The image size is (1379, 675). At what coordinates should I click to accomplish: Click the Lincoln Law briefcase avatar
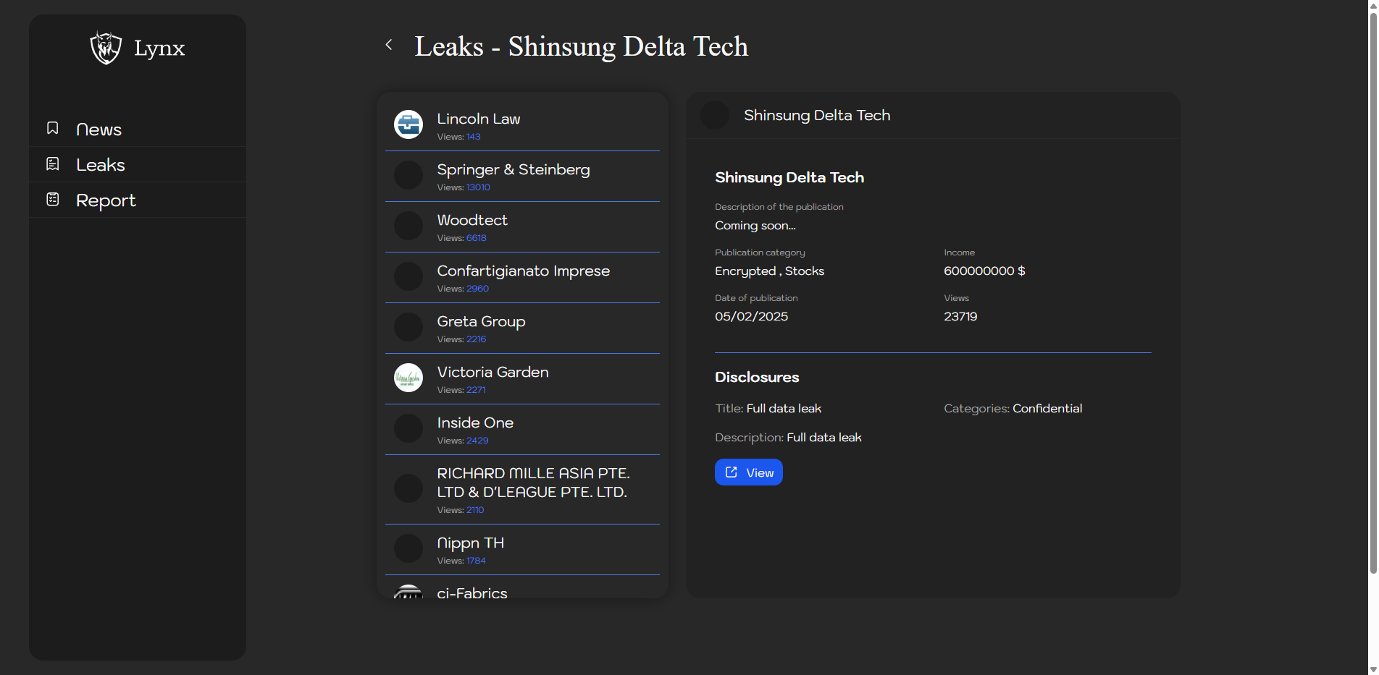pyautogui.click(x=408, y=124)
